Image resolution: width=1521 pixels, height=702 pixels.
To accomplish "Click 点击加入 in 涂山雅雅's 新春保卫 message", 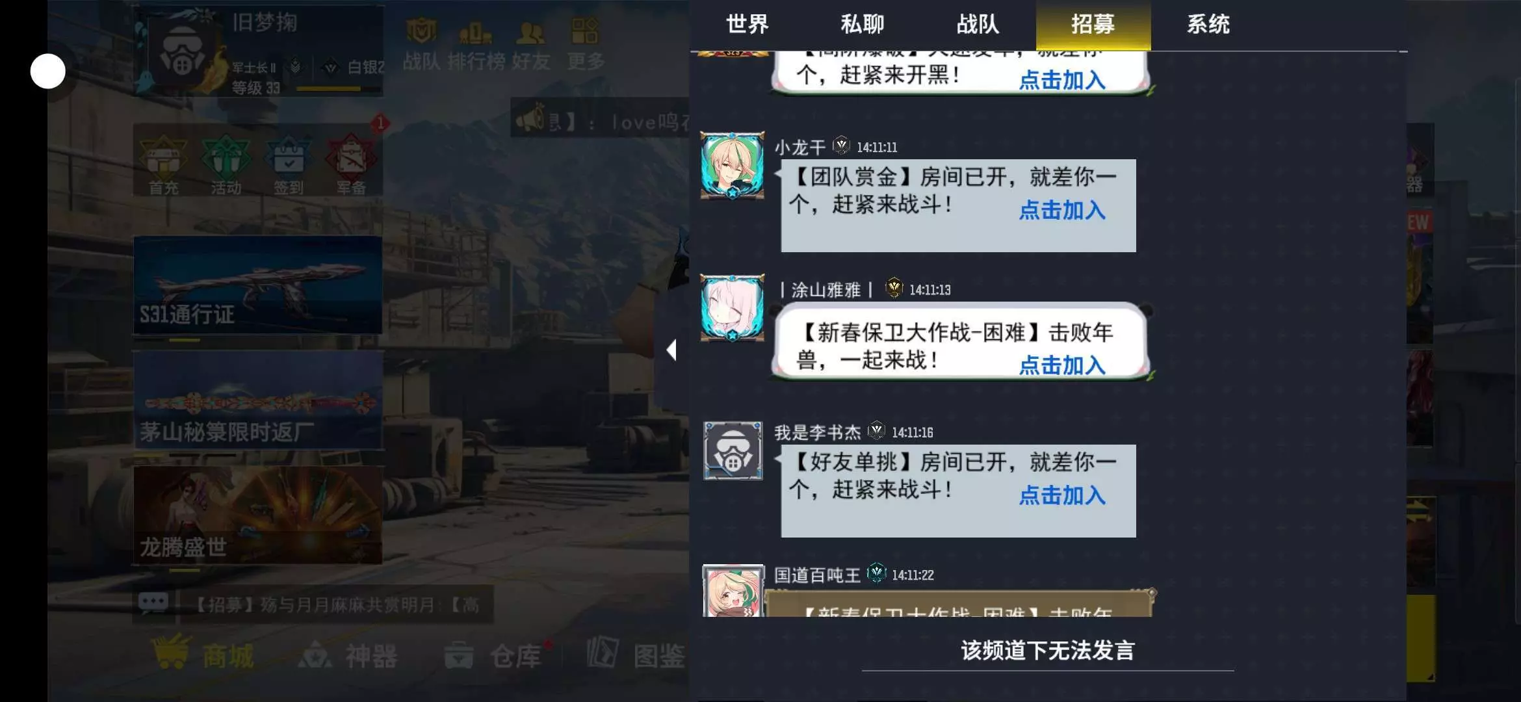I will [x=1062, y=365].
